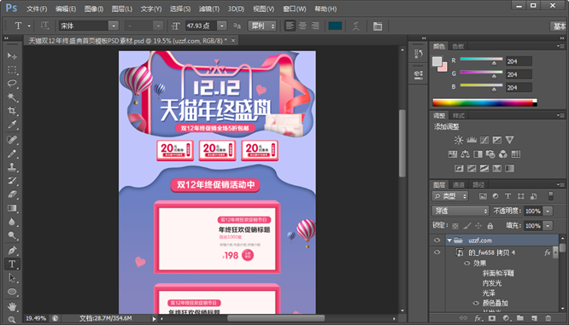Select the Hand tool
569x325 pixels.
(12, 306)
